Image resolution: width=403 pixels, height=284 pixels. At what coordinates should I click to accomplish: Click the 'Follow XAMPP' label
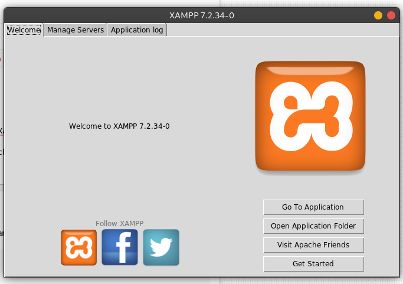tap(120, 223)
